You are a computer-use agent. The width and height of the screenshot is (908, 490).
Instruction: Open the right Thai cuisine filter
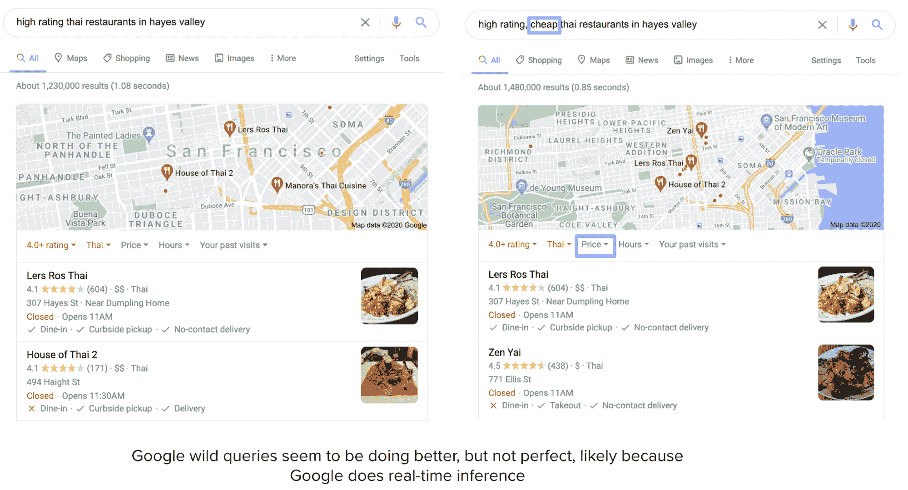coord(559,244)
